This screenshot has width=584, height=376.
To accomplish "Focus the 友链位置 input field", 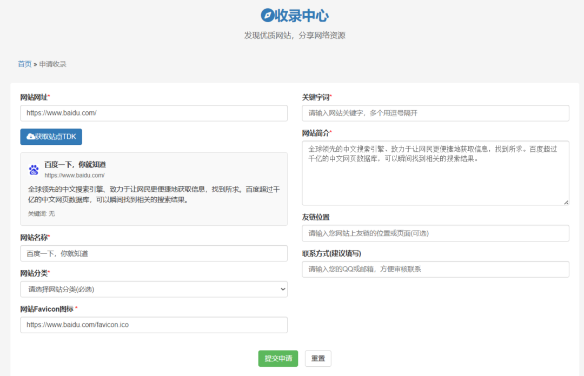I will [x=435, y=233].
